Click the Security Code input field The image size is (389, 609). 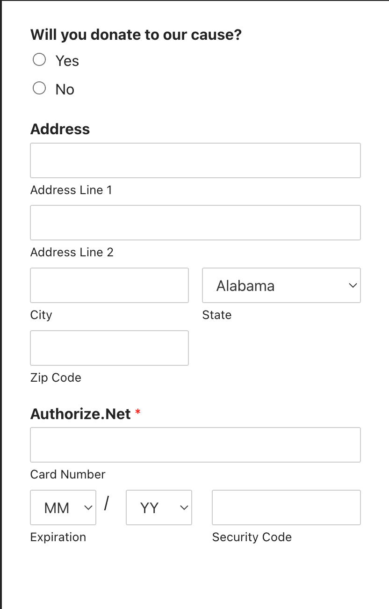coord(286,507)
